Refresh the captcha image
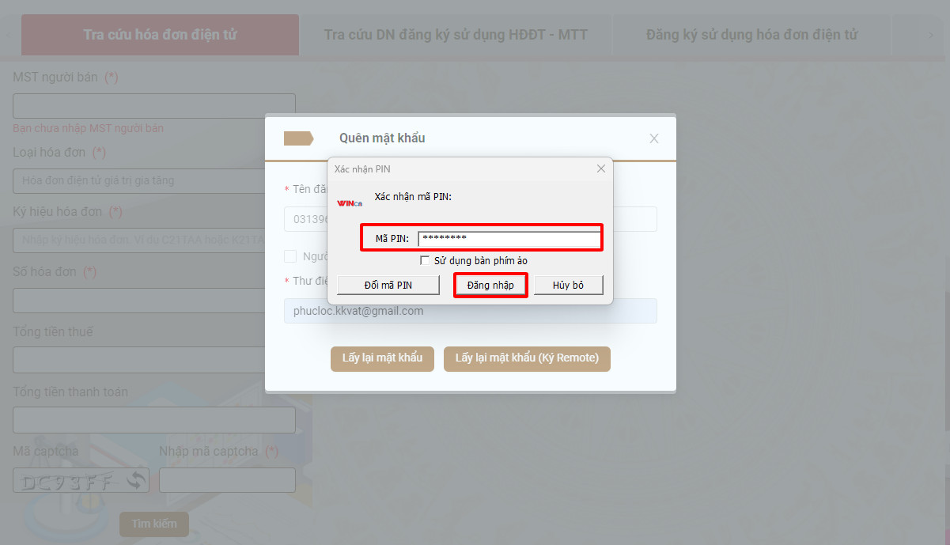This screenshot has height=545, width=950. click(x=136, y=480)
